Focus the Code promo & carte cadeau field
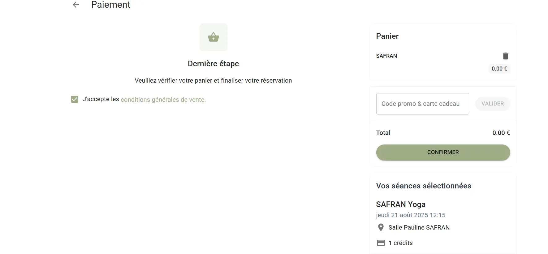548x254 pixels. (422, 104)
